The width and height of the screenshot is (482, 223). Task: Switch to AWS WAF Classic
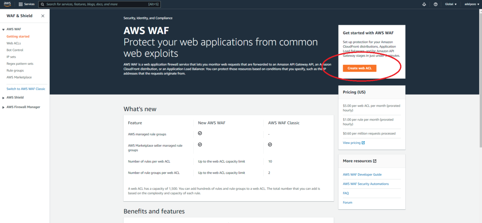point(26,89)
